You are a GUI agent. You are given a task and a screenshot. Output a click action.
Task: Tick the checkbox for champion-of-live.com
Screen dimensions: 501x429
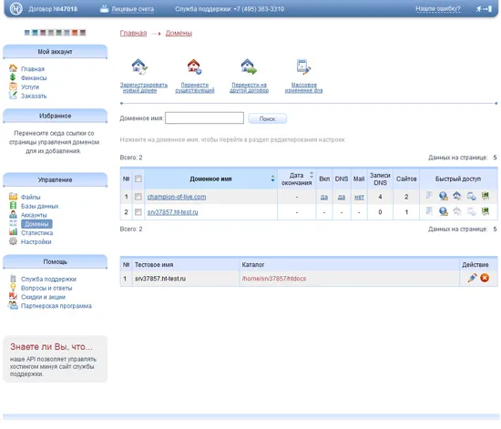[138, 197]
